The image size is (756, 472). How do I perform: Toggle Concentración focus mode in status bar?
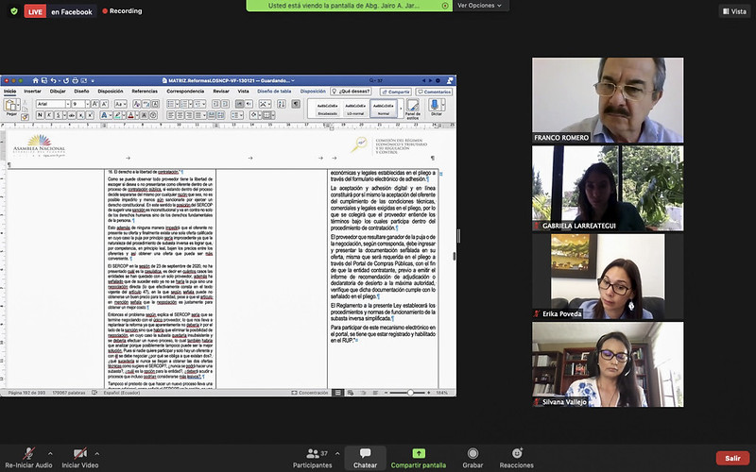(x=310, y=393)
